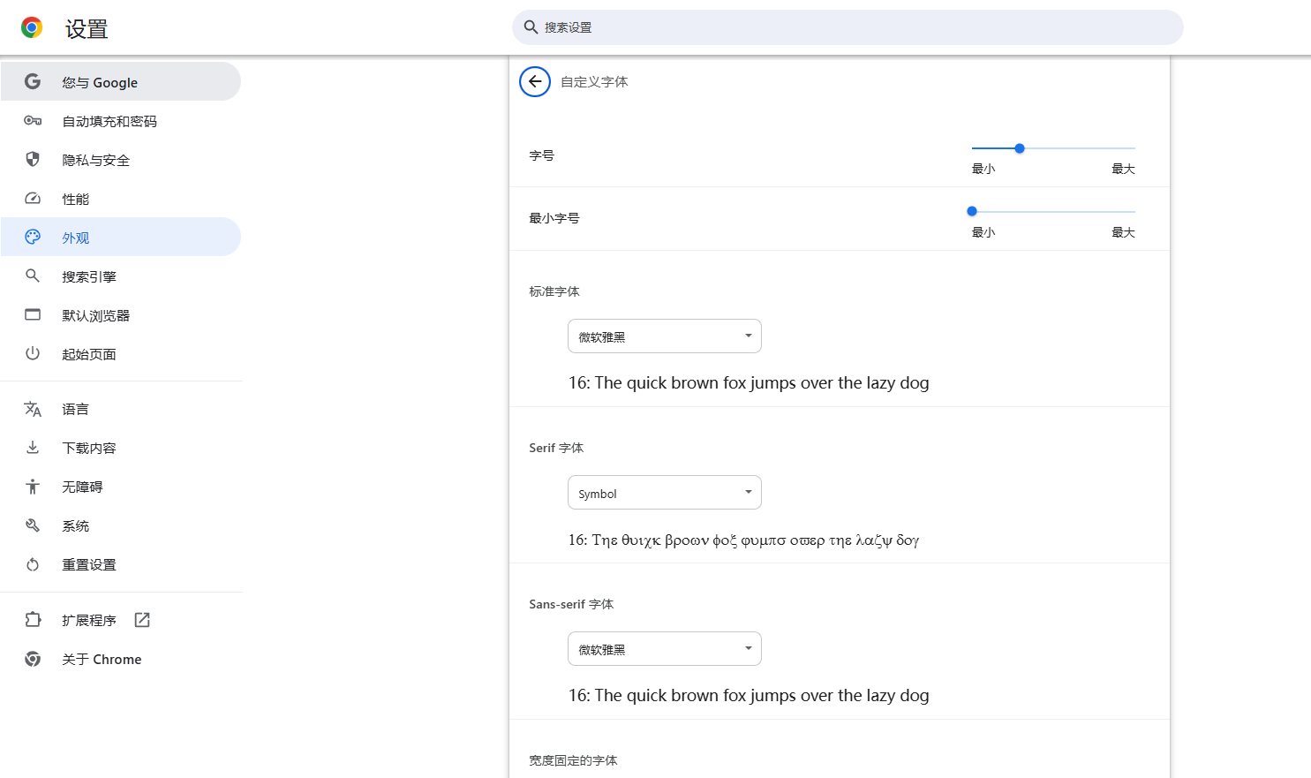Click the 最小字号 minimum font size slider handle
This screenshot has width=1311, height=778.
[x=972, y=211]
